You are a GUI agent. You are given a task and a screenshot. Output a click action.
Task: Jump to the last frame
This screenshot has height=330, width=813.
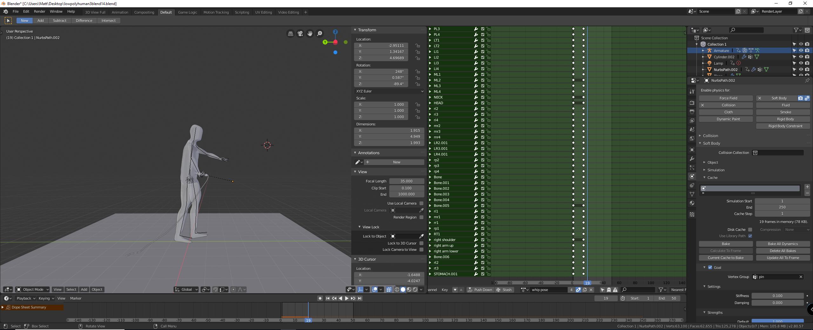359,298
